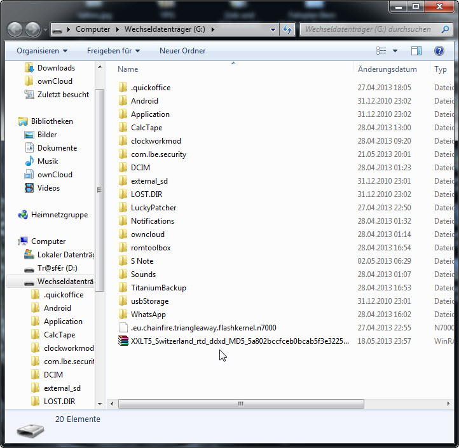Open Downloads in the navigation pane
The height and width of the screenshot is (448, 459).
[56, 68]
